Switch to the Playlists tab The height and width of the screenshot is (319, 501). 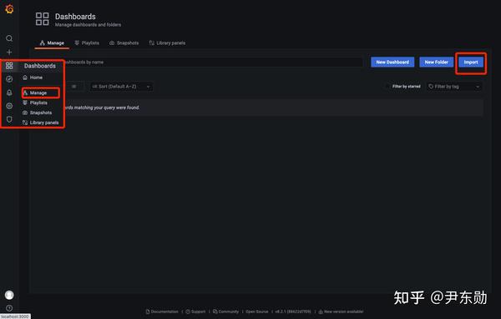click(x=87, y=42)
